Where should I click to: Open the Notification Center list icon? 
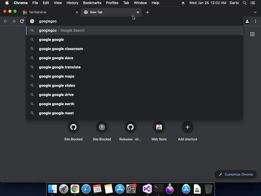point(253,3)
